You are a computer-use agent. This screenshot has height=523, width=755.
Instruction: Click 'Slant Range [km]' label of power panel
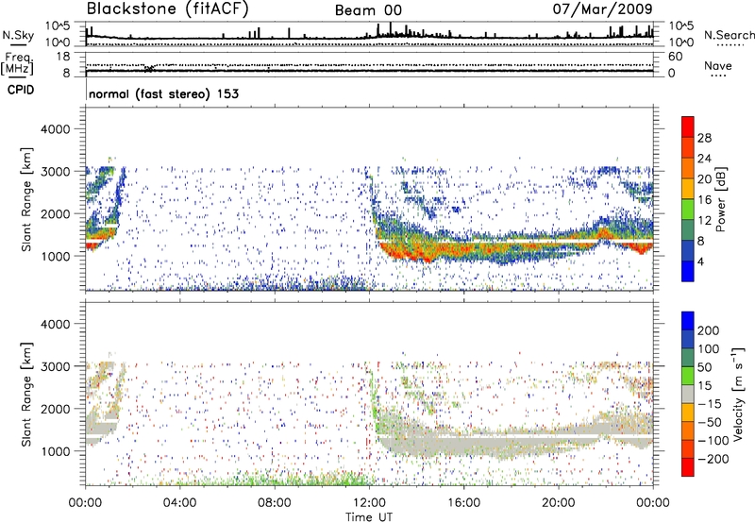pyautogui.click(x=26, y=199)
